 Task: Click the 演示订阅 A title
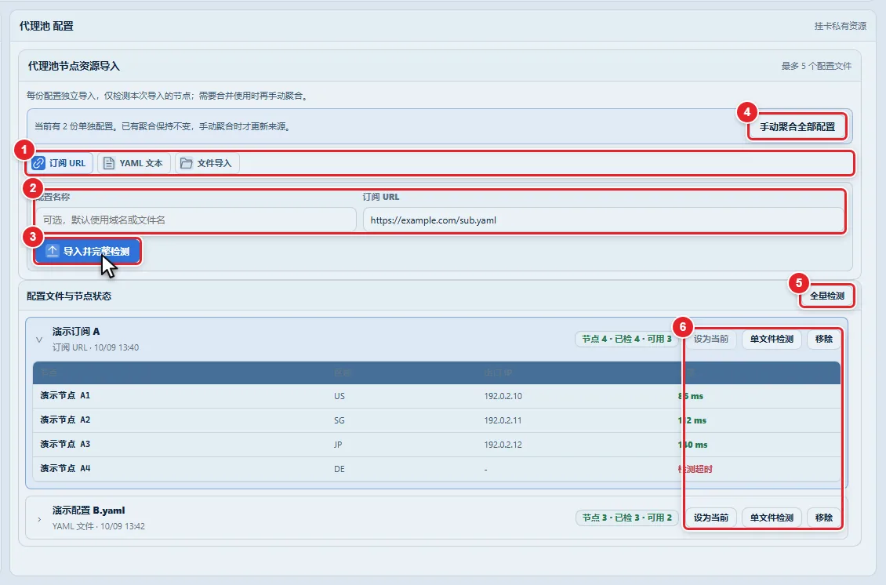click(76, 331)
